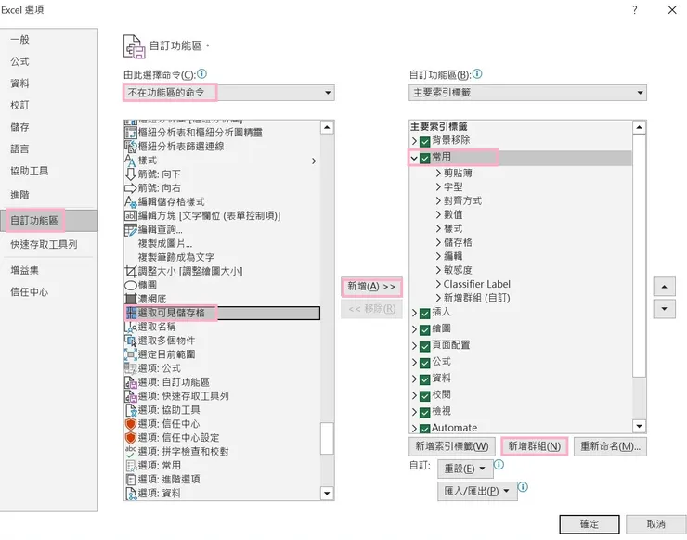Click the 新增群組(N) button
Screen dimensions: 687x540
tap(534, 446)
